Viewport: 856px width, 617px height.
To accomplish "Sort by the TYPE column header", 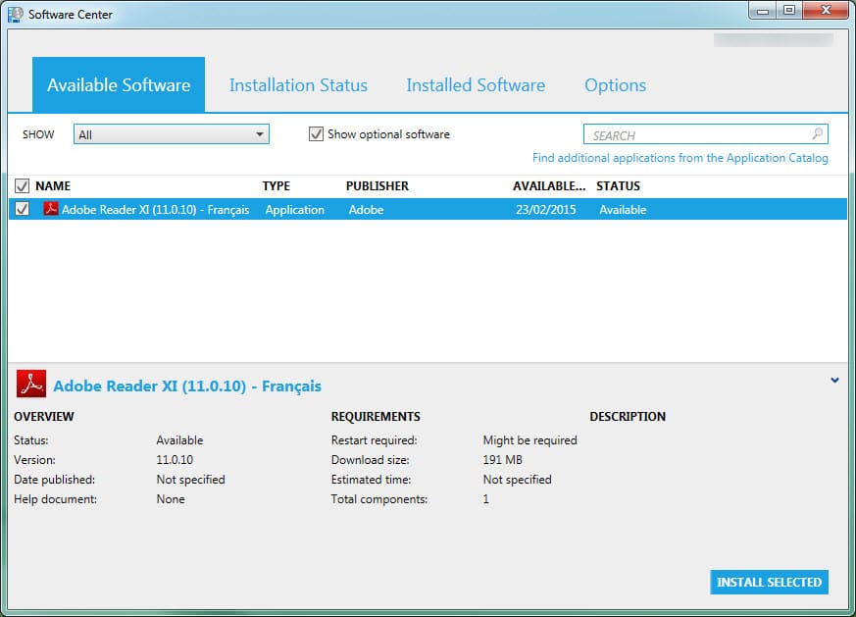I will pyautogui.click(x=277, y=186).
